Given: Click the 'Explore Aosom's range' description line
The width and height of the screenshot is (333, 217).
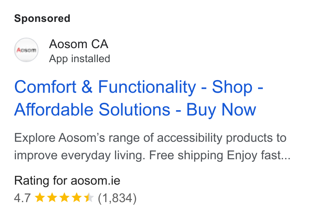Looking at the screenshot, I should (150, 138).
